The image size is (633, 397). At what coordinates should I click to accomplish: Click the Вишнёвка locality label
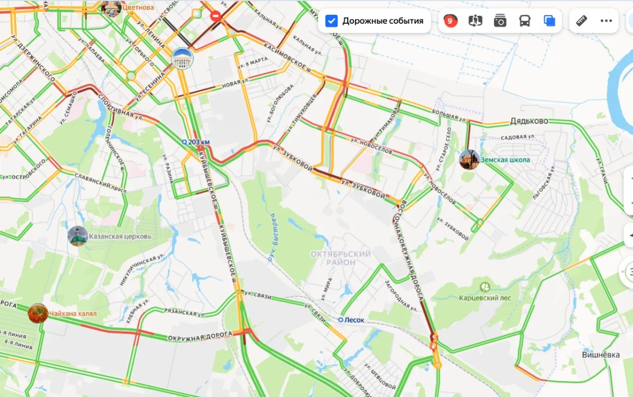[x=601, y=354]
